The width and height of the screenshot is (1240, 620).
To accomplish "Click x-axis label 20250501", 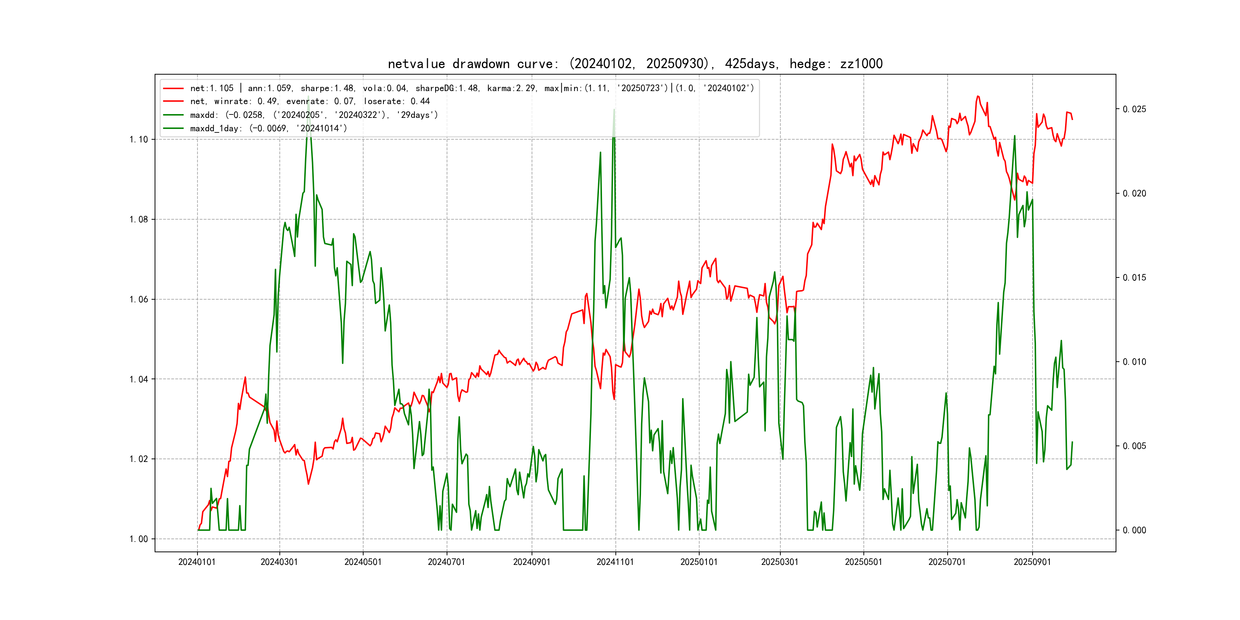I will point(863,562).
